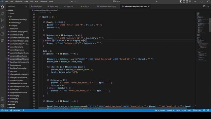Open Explorer more actions ellipsis
Image resolution: width=211 pixels, height=119 pixels.
pos(26,6)
